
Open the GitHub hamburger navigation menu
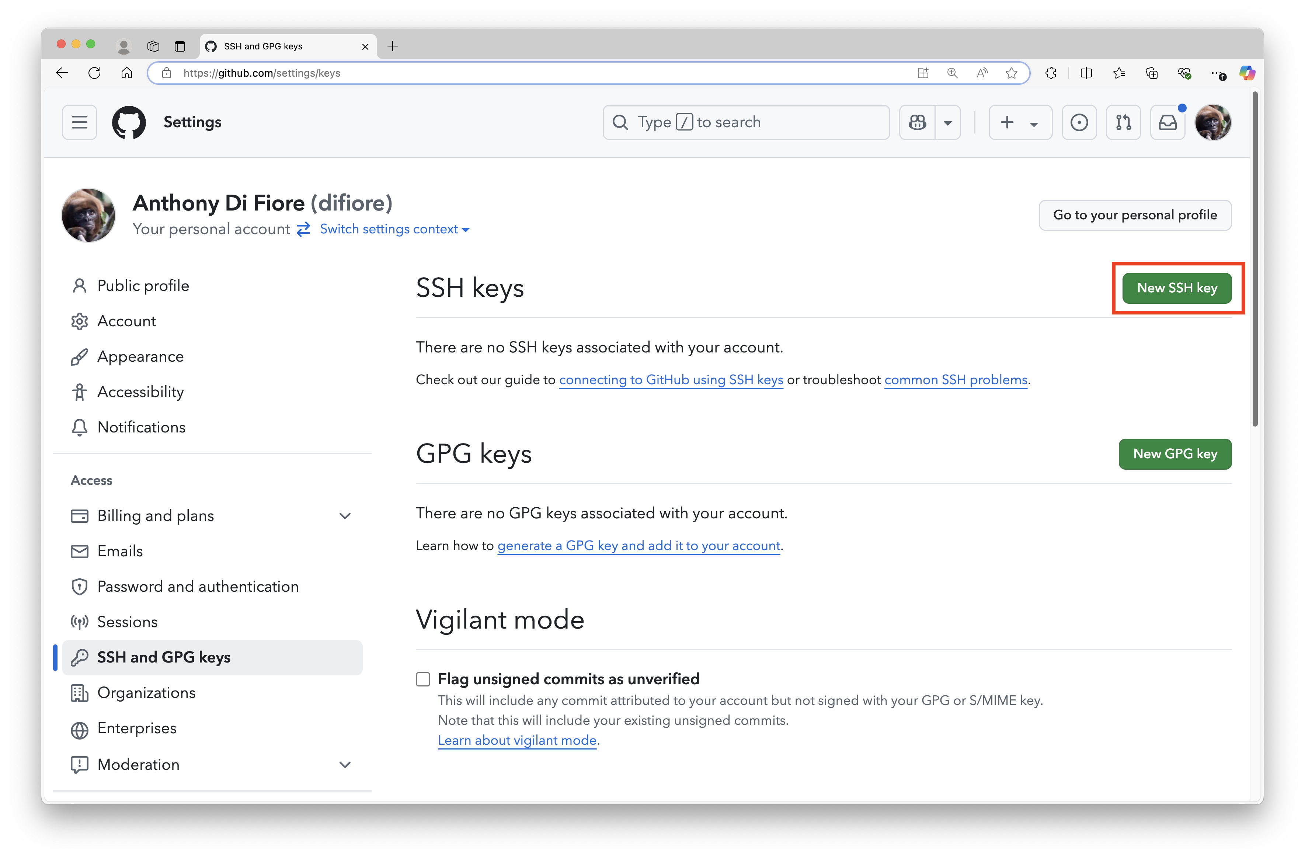[x=80, y=122]
